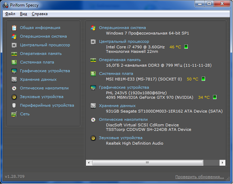Click the horizontal scrollbar right arrow
This screenshot has width=233, height=184.
222,163
